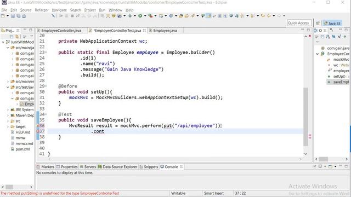Click the Back navigation arrow icon

tap(269, 16)
